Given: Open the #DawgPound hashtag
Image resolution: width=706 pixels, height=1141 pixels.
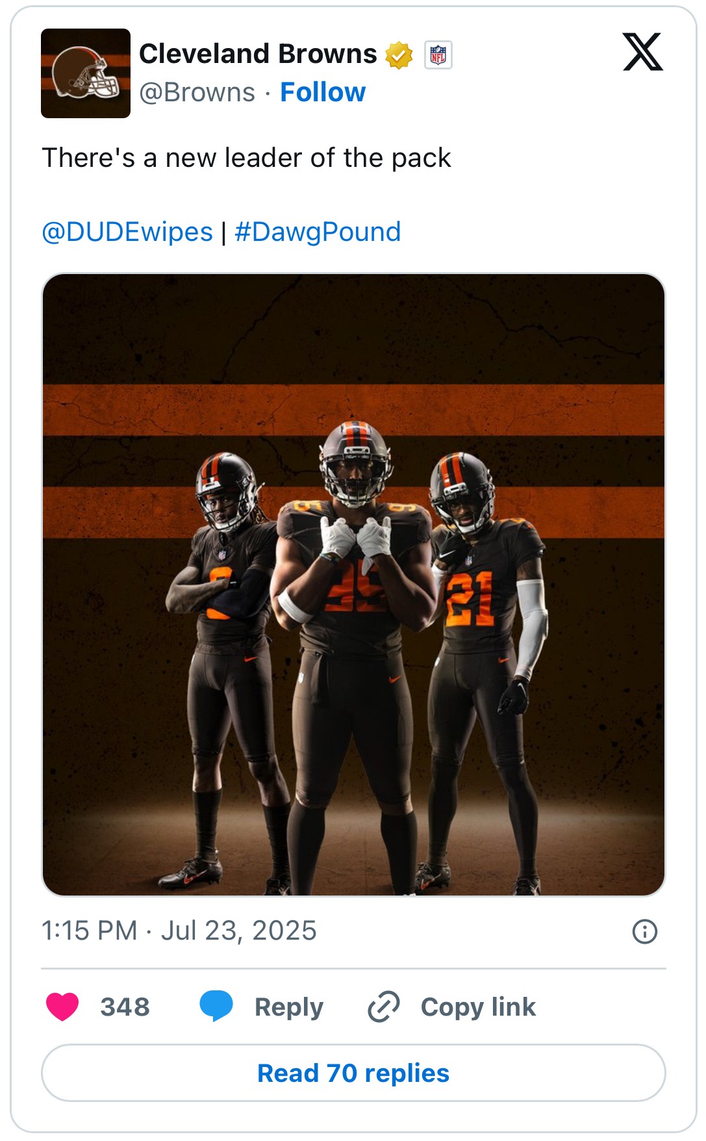Looking at the screenshot, I should (318, 232).
